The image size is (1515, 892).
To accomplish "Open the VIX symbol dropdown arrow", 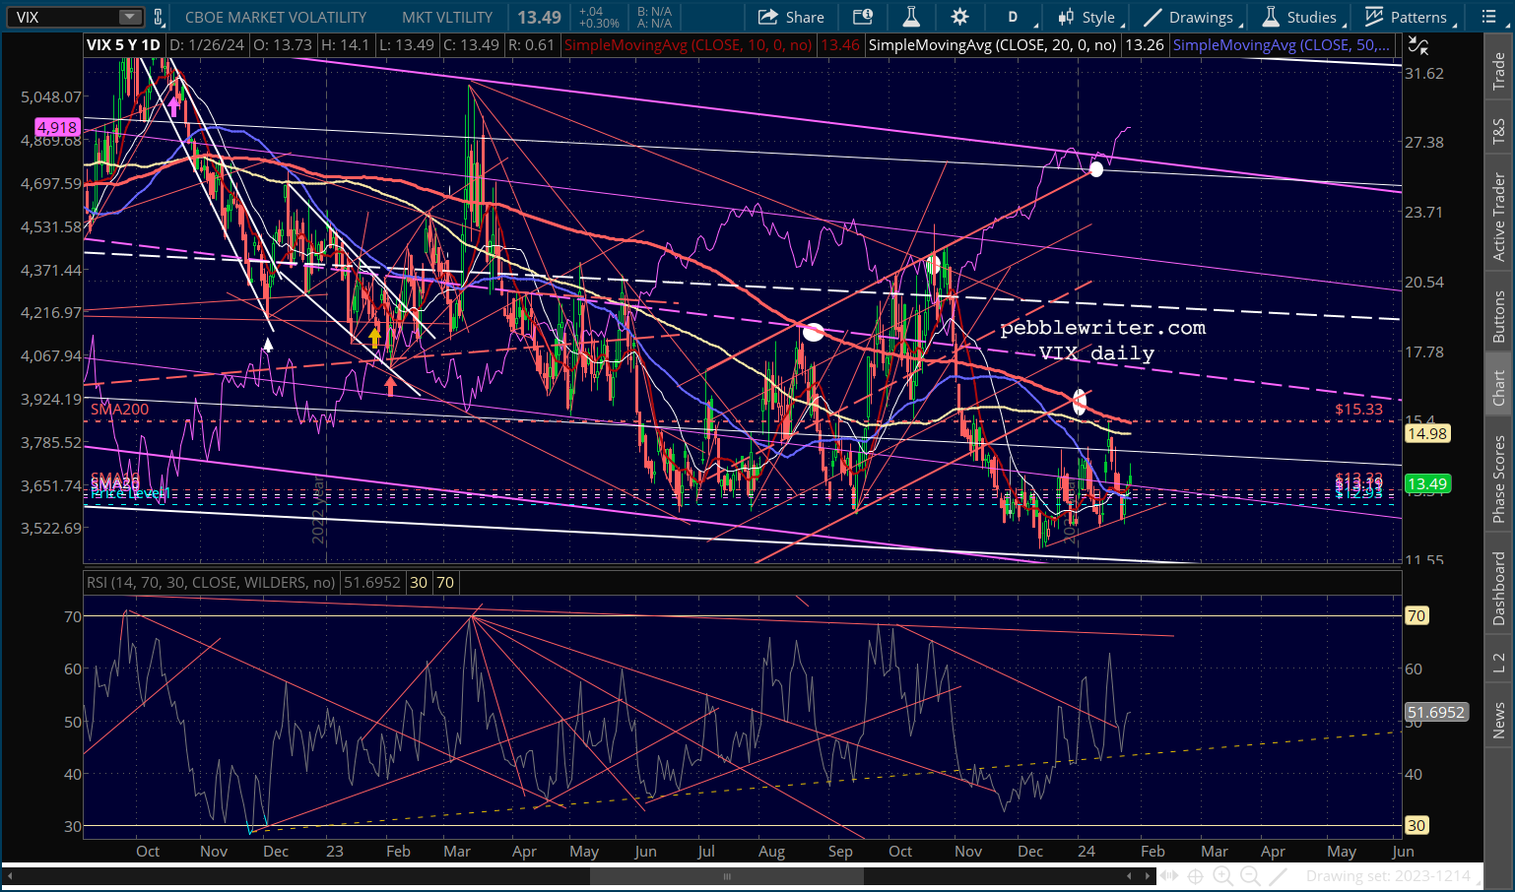I will (130, 17).
